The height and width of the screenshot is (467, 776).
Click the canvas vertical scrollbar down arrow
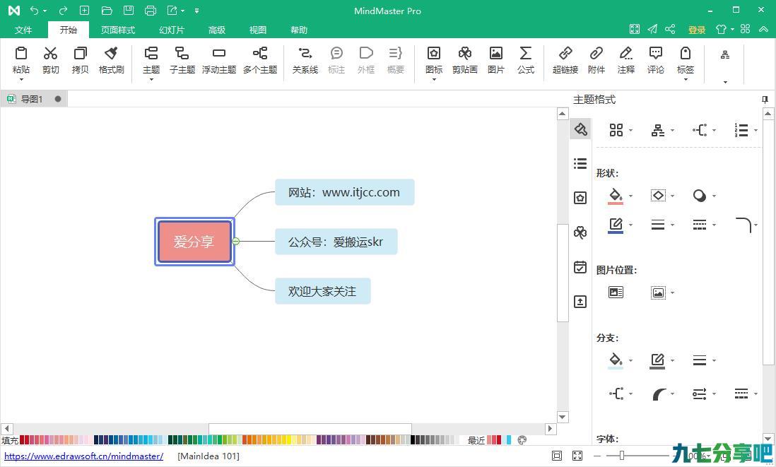click(562, 417)
